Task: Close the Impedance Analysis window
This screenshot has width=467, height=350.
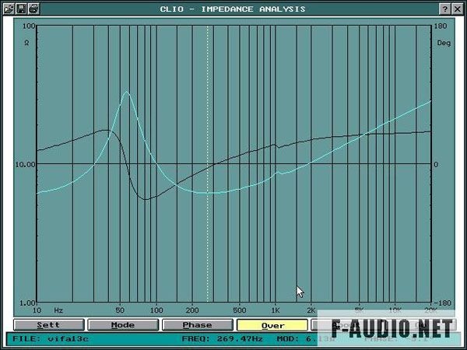Action: [458, 9]
